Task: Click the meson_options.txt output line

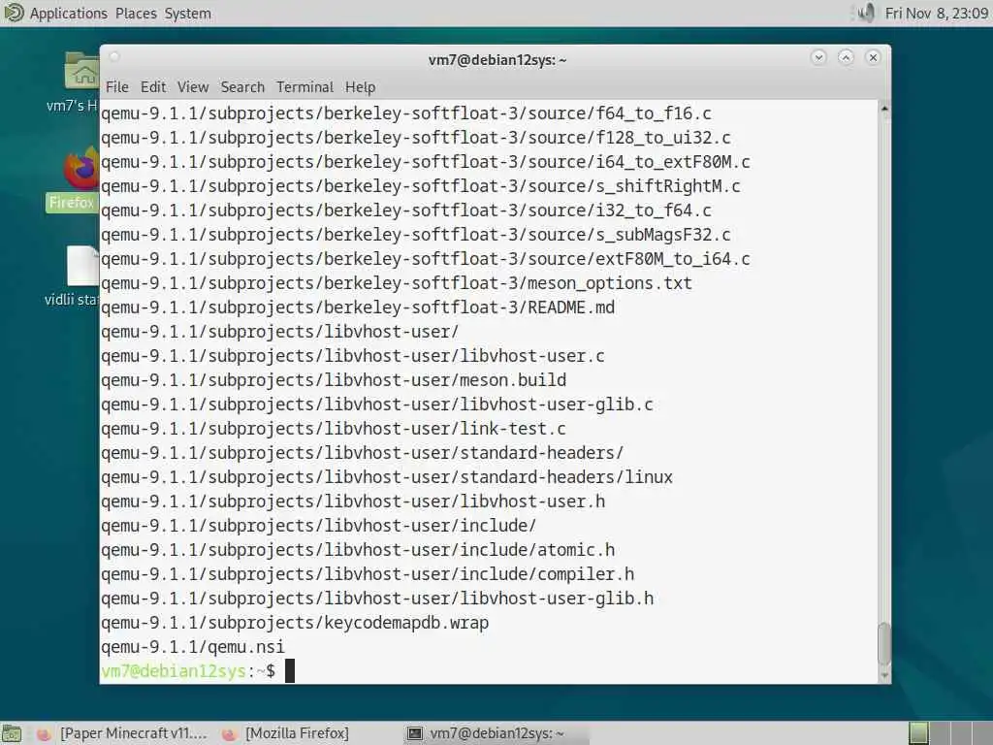Action: pos(397,283)
